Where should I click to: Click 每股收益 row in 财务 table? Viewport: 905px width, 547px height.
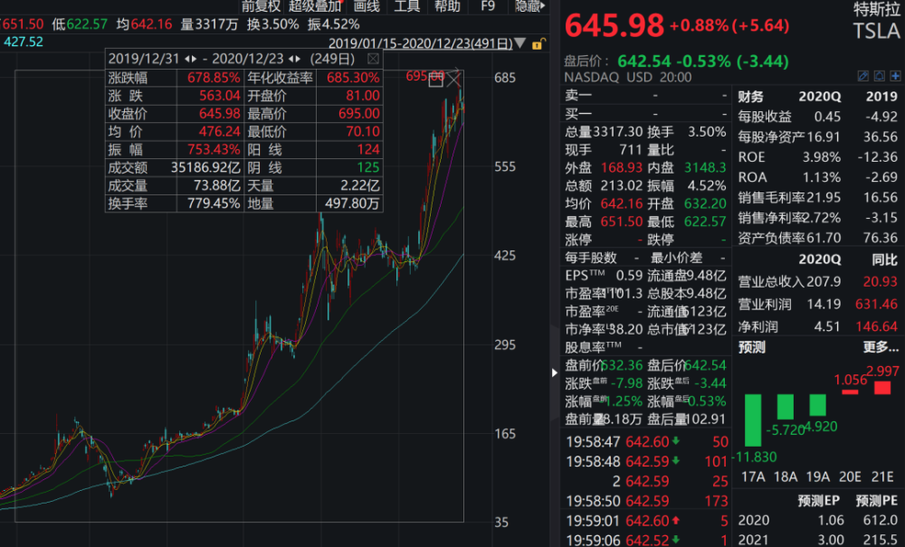tap(817, 117)
